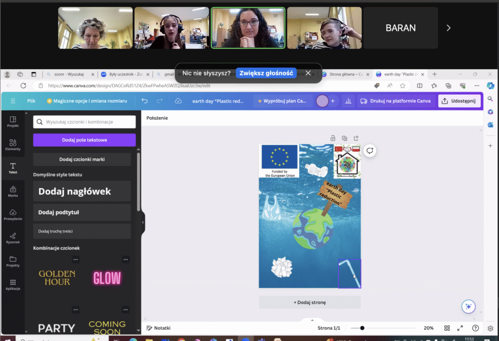This screenshot has width=499, height=341.
Task: Select the Rysunek drawing tool
Action: 13,238
